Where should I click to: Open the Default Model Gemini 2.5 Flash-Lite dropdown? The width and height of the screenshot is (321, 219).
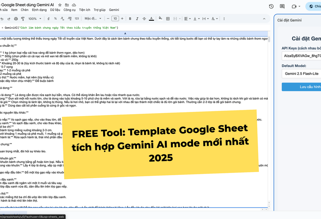tap(301, 74)
